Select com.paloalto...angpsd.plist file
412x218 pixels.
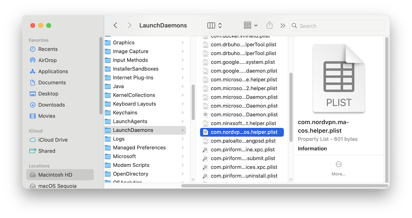242,141
